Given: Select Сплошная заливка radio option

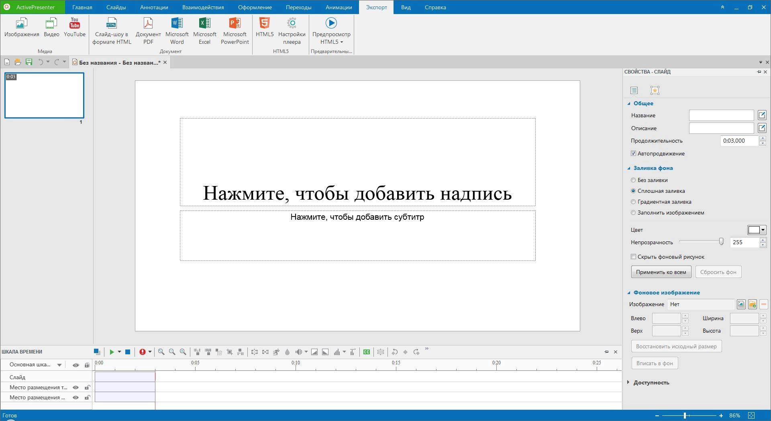Looking at the screenshot, I should 633,191.
